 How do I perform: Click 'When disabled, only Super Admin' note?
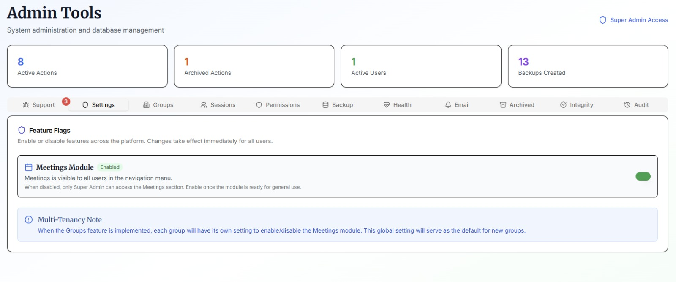coord(163,187)
